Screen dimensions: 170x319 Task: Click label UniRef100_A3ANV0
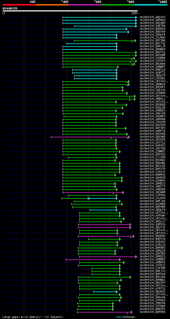[x=152, y=180]
